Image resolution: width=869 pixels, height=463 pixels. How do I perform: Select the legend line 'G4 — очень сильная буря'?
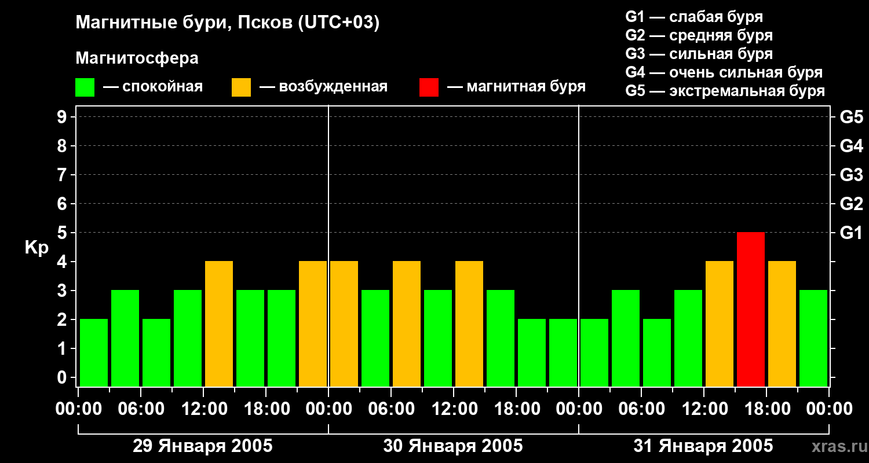(724, 72)
